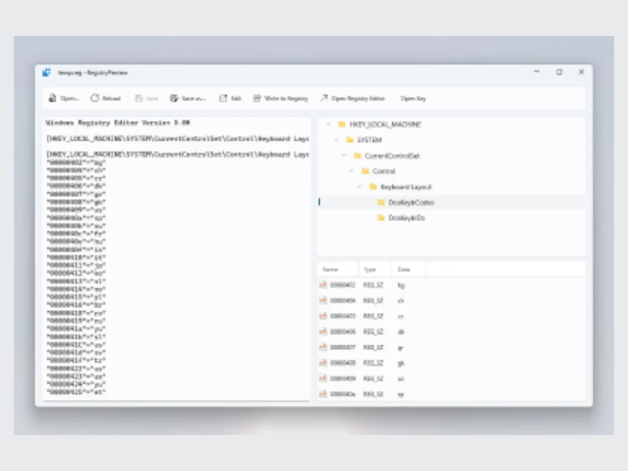The image size is (628, 471).
Task: Click the Data column header
Action: (x=404, y=269)
